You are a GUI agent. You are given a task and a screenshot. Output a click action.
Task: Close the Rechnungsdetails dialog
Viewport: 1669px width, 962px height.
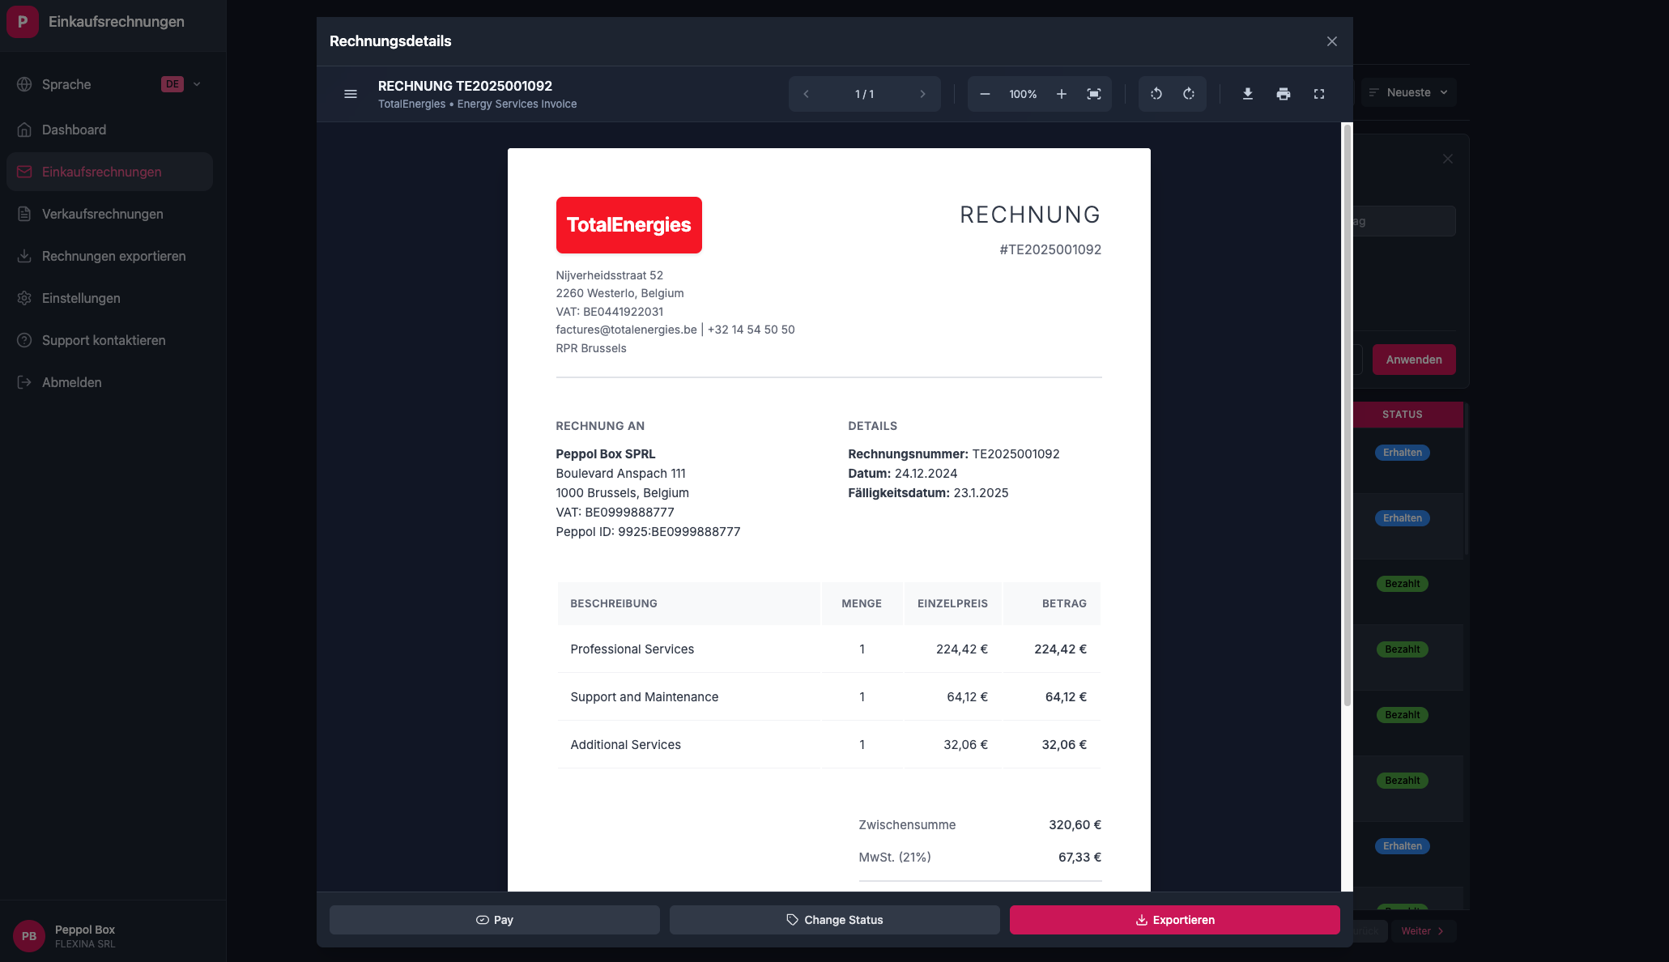[1332, 41]
